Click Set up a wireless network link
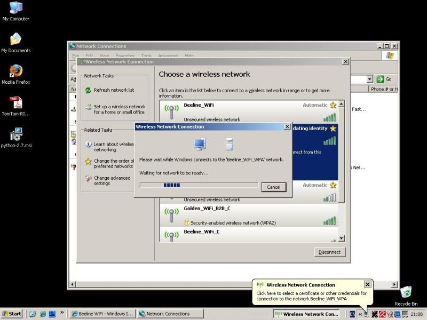The height and width of the screenshot is (320, 427). (x=120, y=109)
